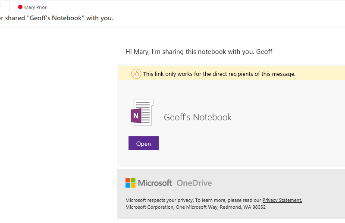Image resolution: width=345 pixels, height=223 pixels.
Task: Click the direct recipients warning banner text
Action: pyautogui.click(x=220, y=74)
